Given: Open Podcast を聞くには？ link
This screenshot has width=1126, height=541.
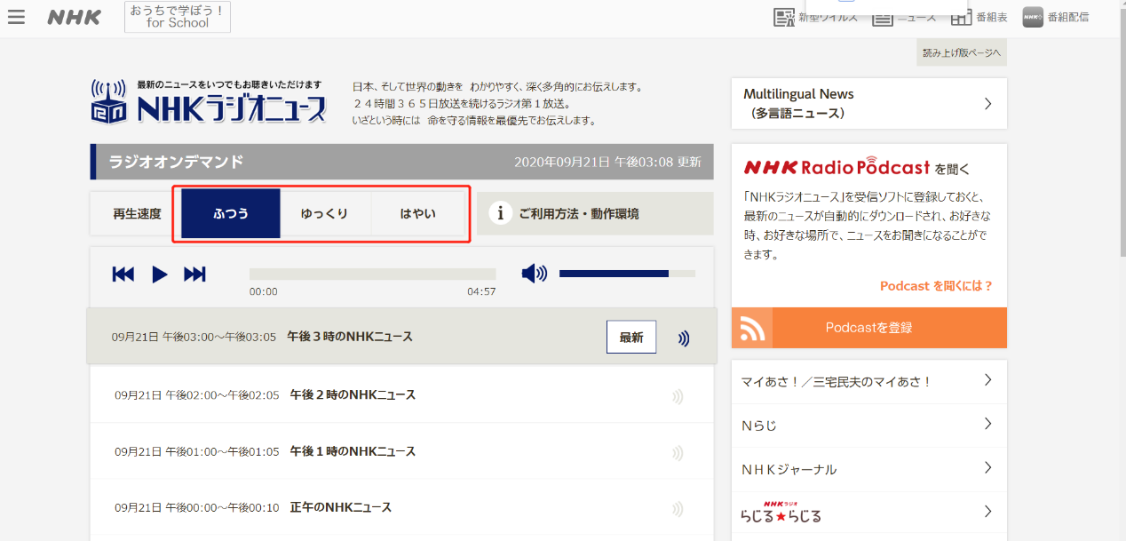Looking at the screenshot, I should coord(936,286).
